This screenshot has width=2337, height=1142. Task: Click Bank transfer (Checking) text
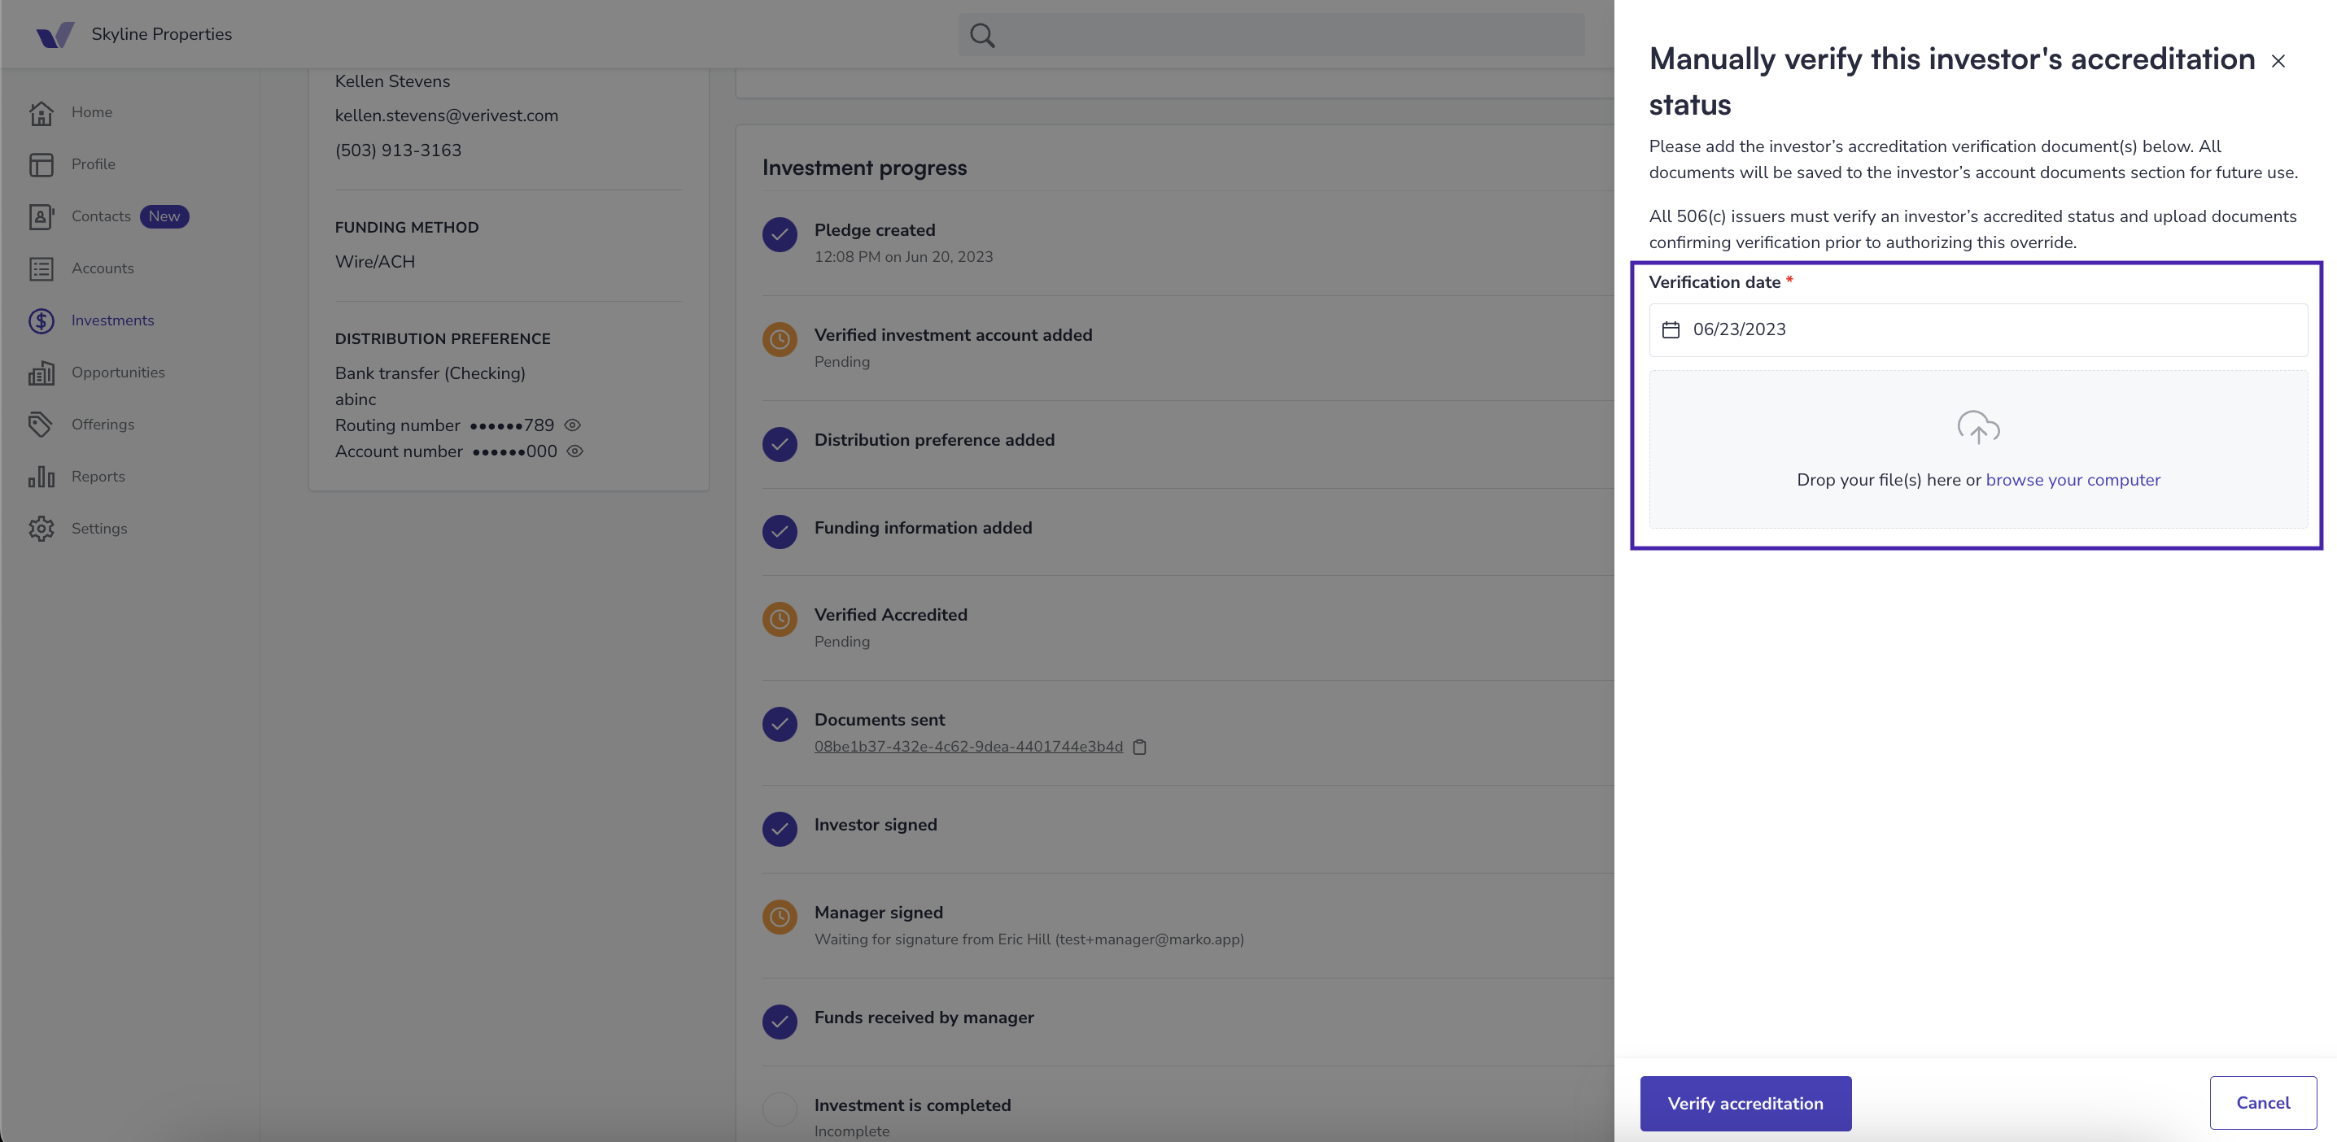point(430,373)
